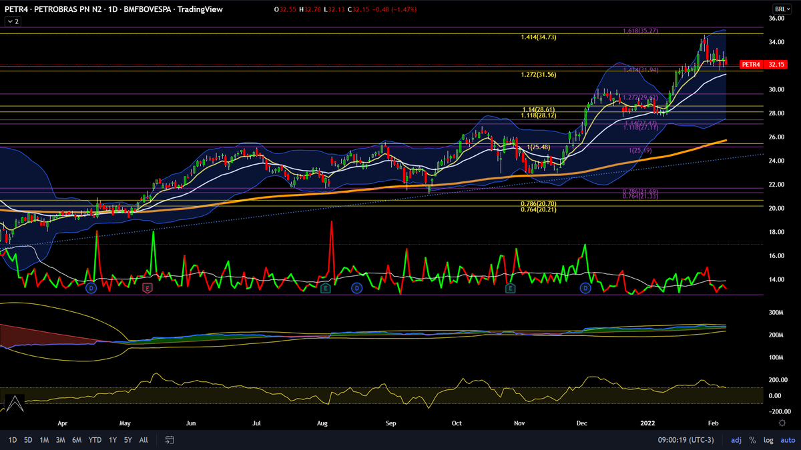The image size is (801, 450).
Task: Toggle adjusted data with adj button
Action: (x=736, y=440)
